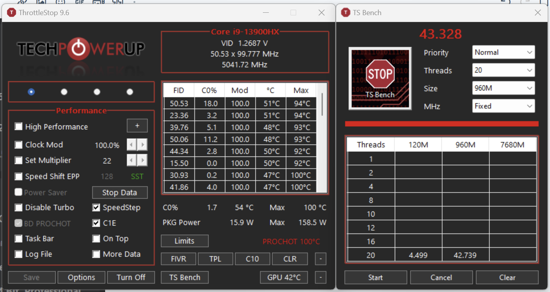Decrease Set Multiplier with the left arrow
The width and height of the screenshot is (550, 292).
[x=132, y=161]
